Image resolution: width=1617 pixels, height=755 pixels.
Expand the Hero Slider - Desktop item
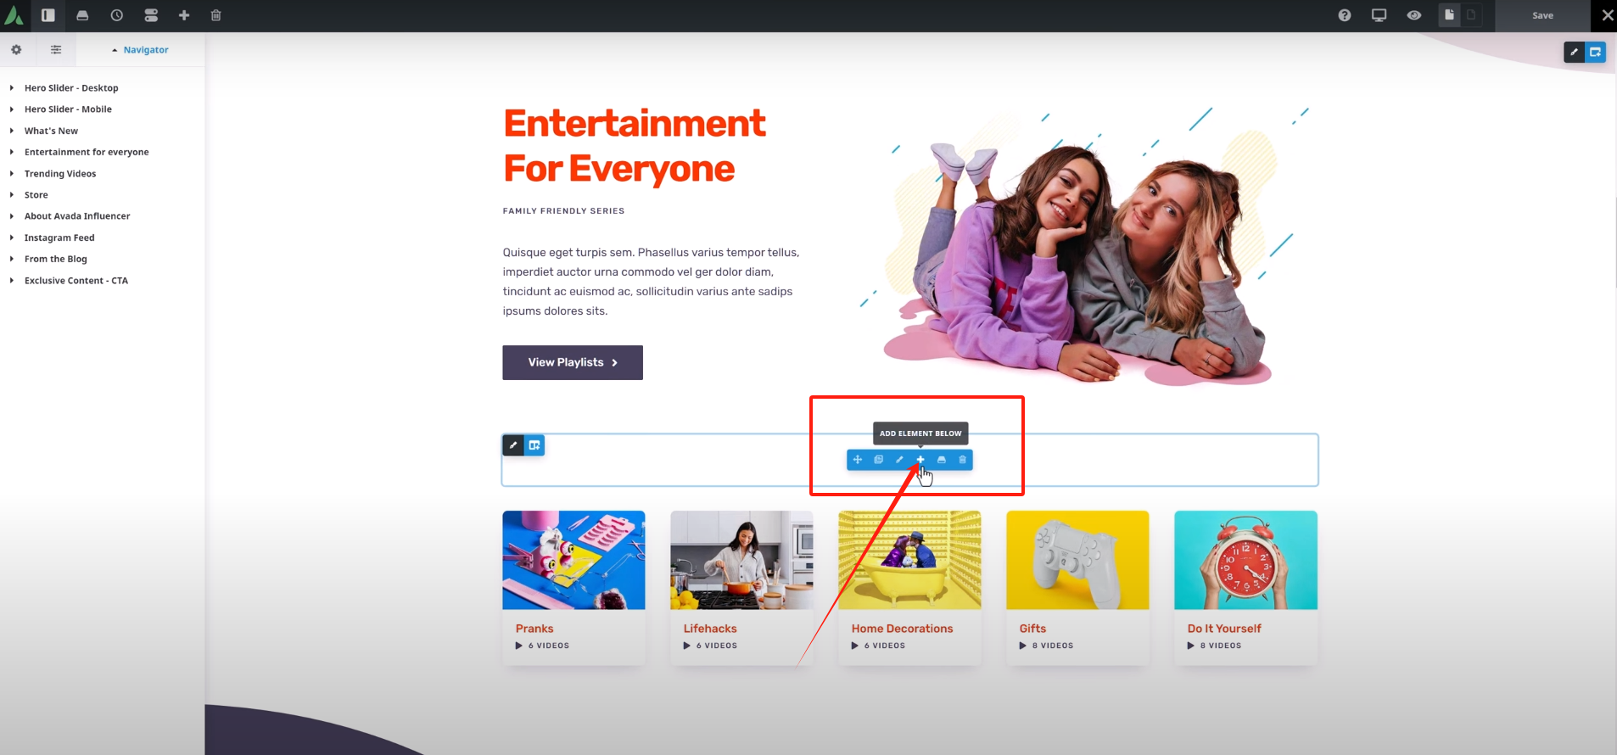point(12,88)
